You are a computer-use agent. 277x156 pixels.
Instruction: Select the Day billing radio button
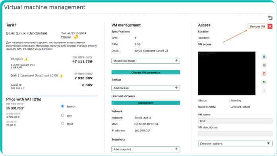click(x=62, y=115)
